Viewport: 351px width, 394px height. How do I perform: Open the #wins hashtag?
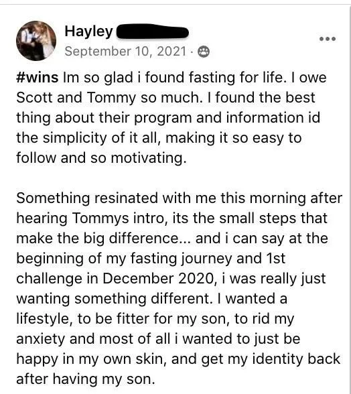[x=38, y=78]
